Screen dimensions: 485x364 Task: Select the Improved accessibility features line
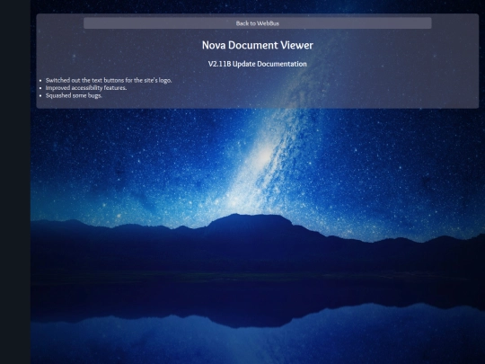pyautogui.click(x=86, y=88)
